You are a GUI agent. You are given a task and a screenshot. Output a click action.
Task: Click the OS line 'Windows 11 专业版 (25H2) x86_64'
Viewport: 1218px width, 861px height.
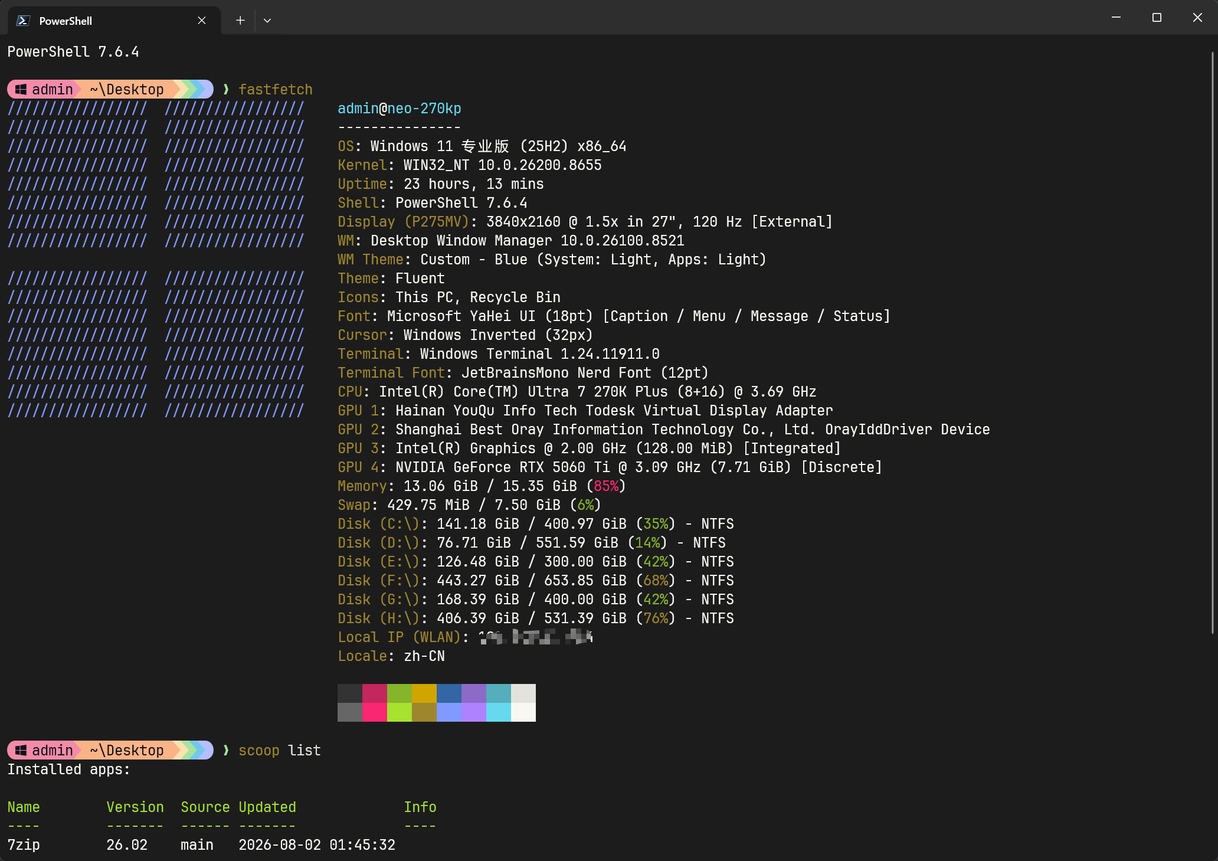point(482,146)
